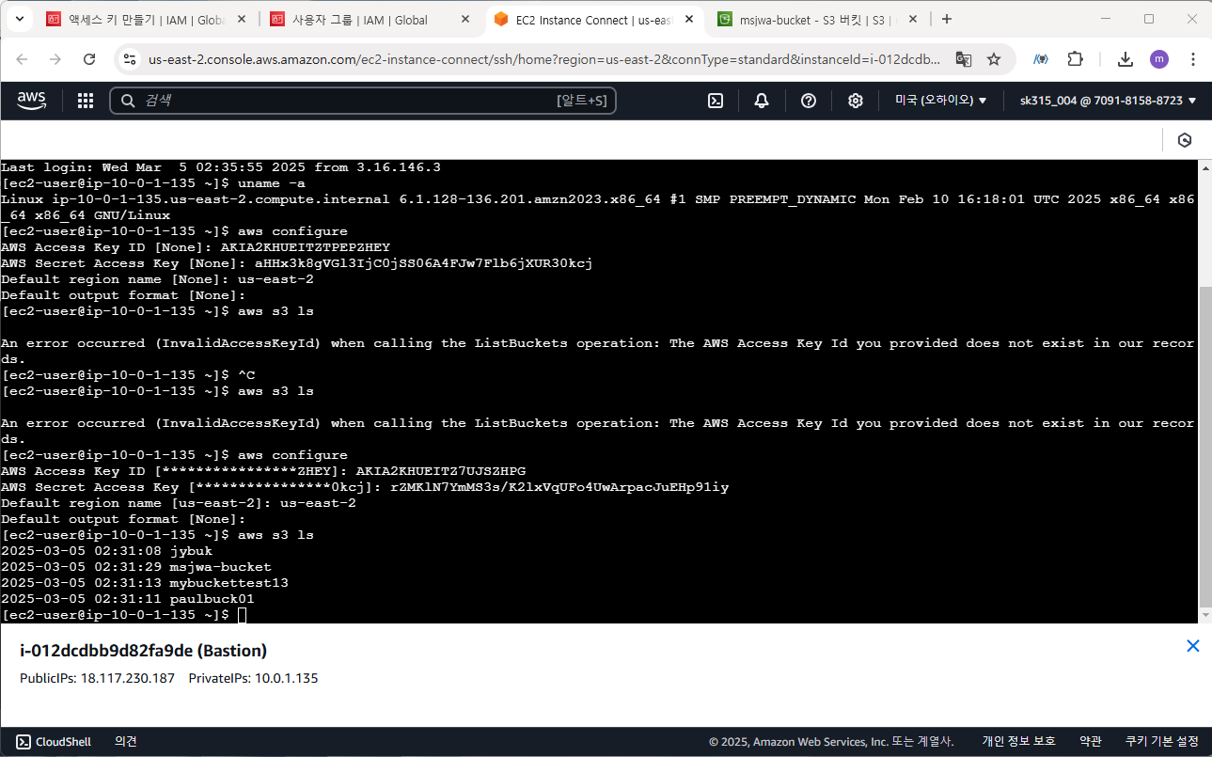Open the AWS services grid menu

(86, 101)
